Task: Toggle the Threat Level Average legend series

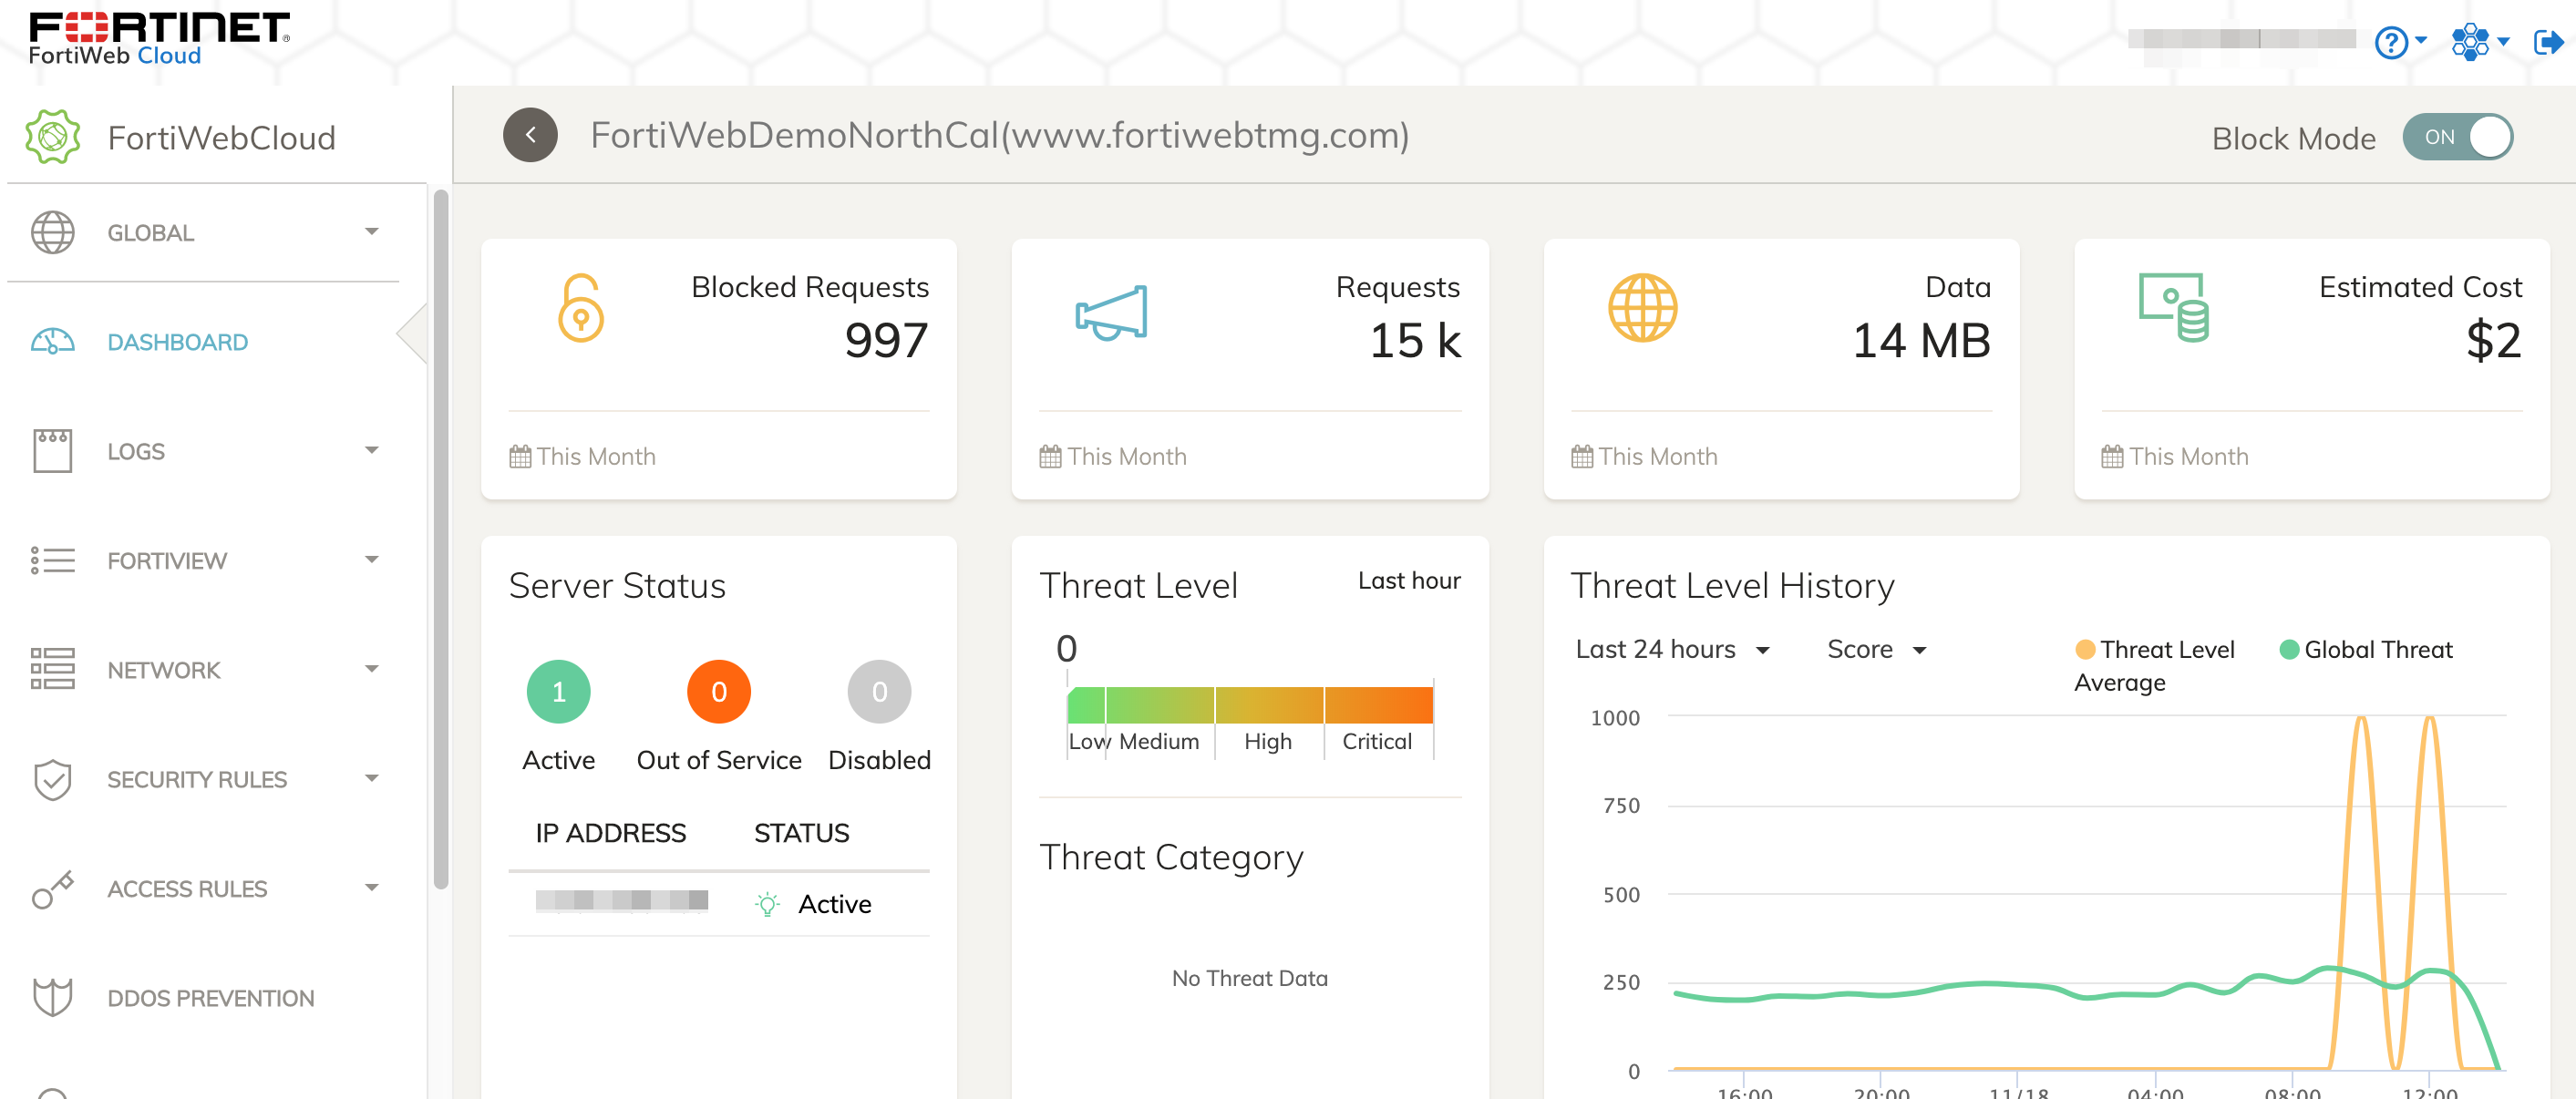Action: coord(2155,650)
